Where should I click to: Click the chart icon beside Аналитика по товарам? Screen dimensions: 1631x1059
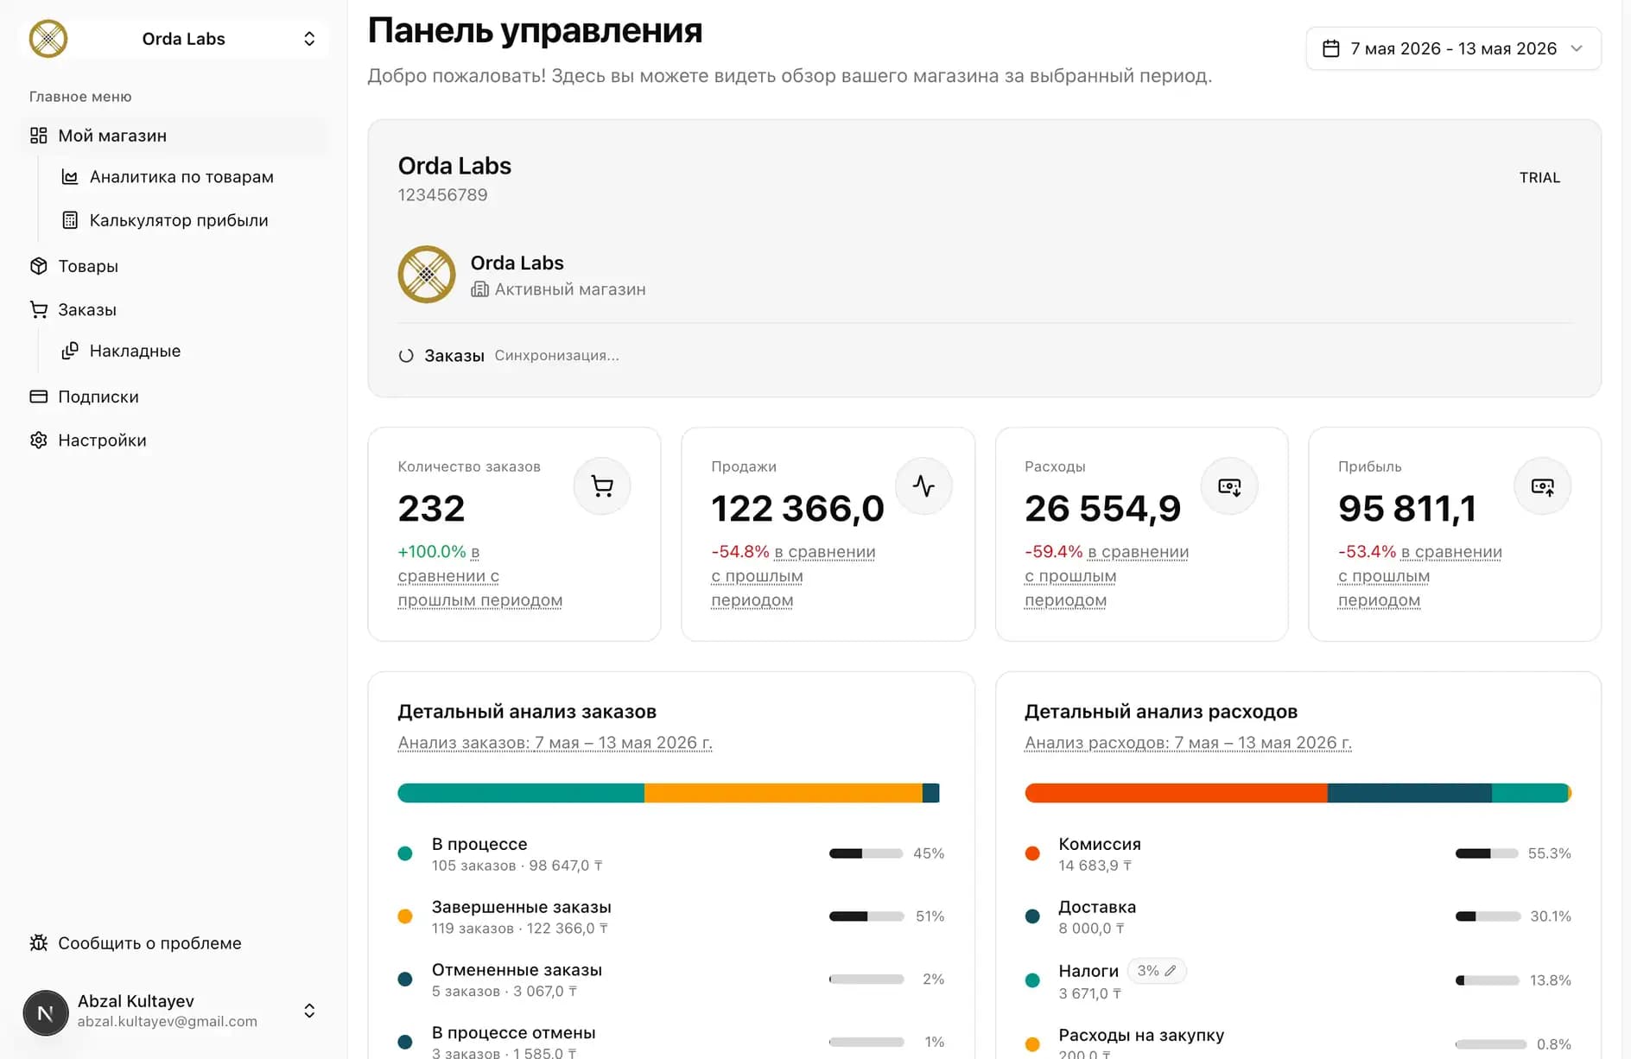pos(70,177)
